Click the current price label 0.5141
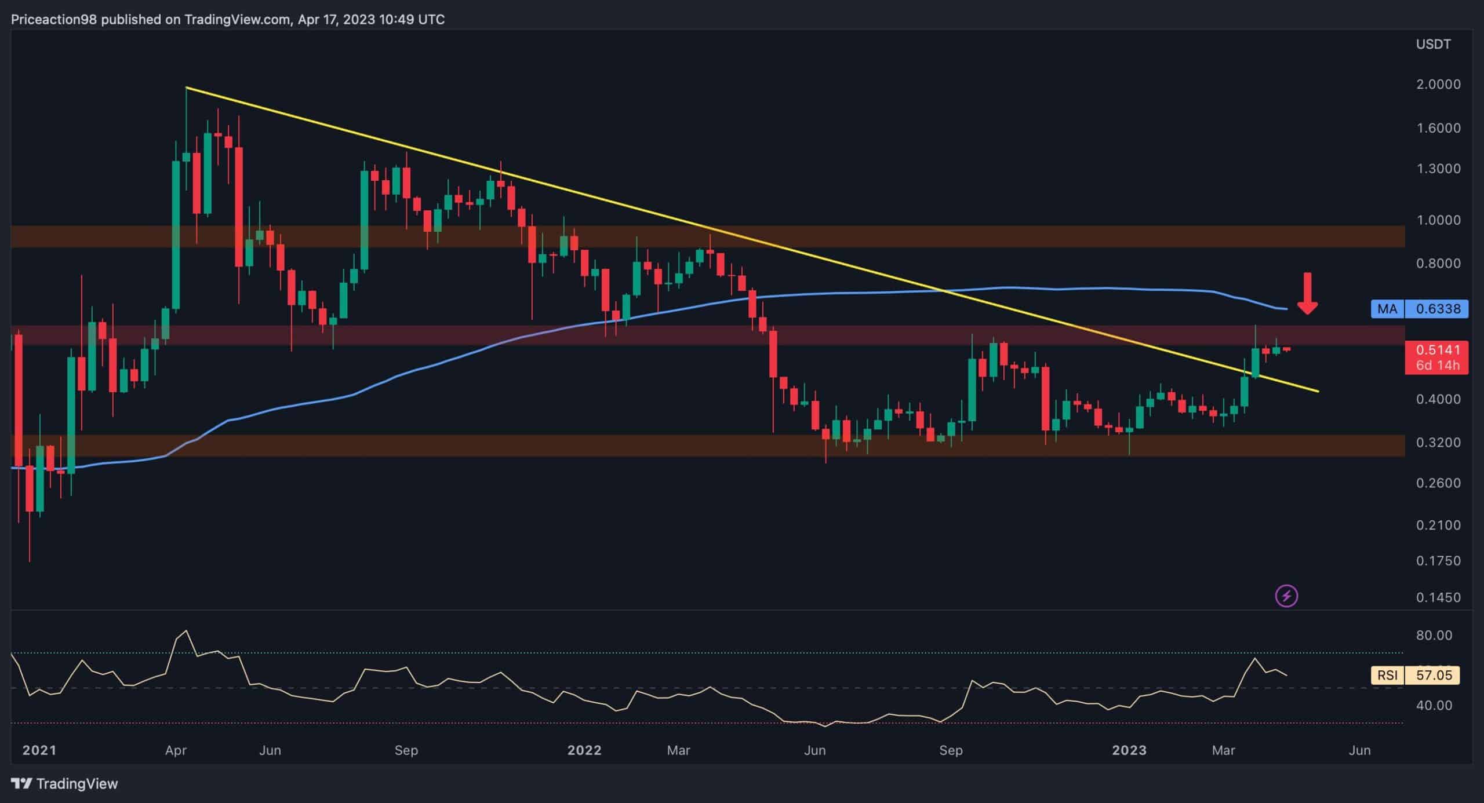The height and width of the screenshot is (803, 1484). [x=1438, y=350]
